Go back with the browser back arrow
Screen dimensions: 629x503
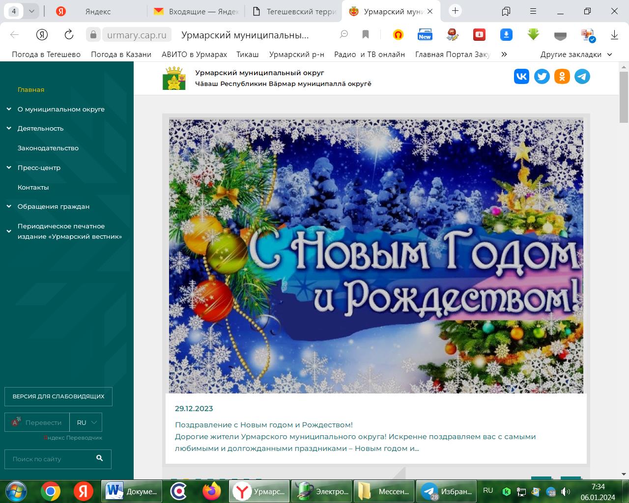[x=14, y=34]
